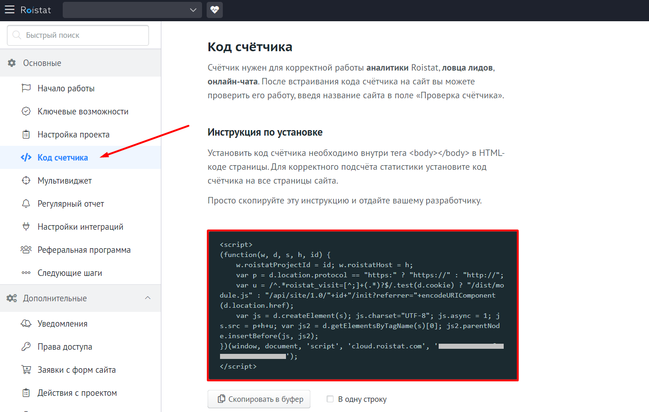649x412 pixels.
Task: Click the gear icon beside Основные section
Action: point(12,63)
